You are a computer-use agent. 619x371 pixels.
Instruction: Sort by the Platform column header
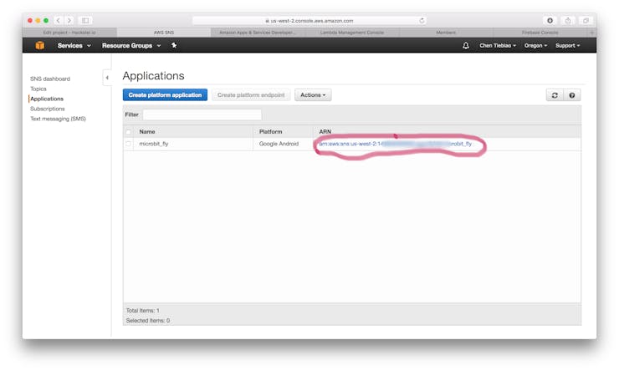point(270,132)
